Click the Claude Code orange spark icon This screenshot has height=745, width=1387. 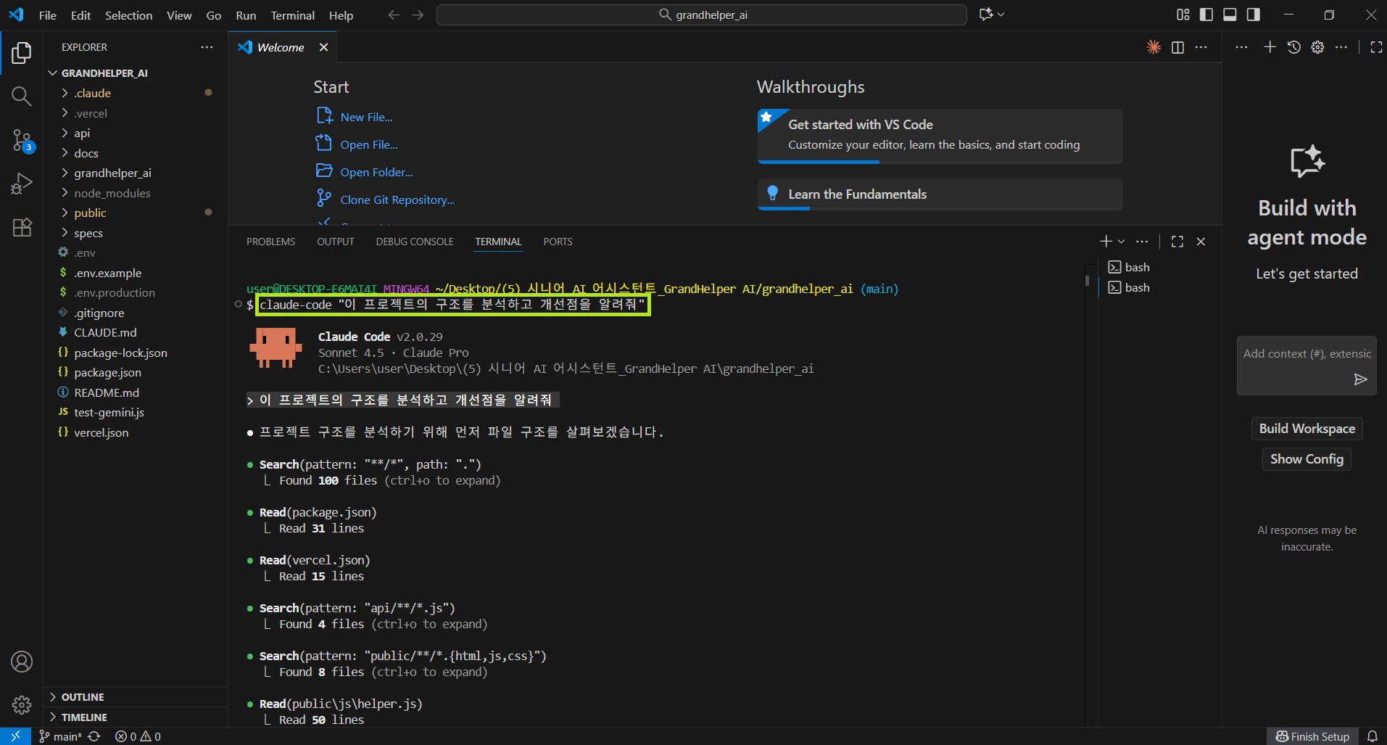click(x=1153, y=47)
